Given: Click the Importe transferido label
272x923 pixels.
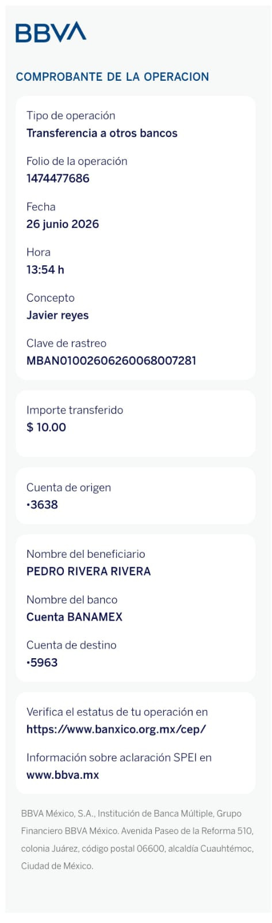Looking at the screenshot, I should click(75, 410).
